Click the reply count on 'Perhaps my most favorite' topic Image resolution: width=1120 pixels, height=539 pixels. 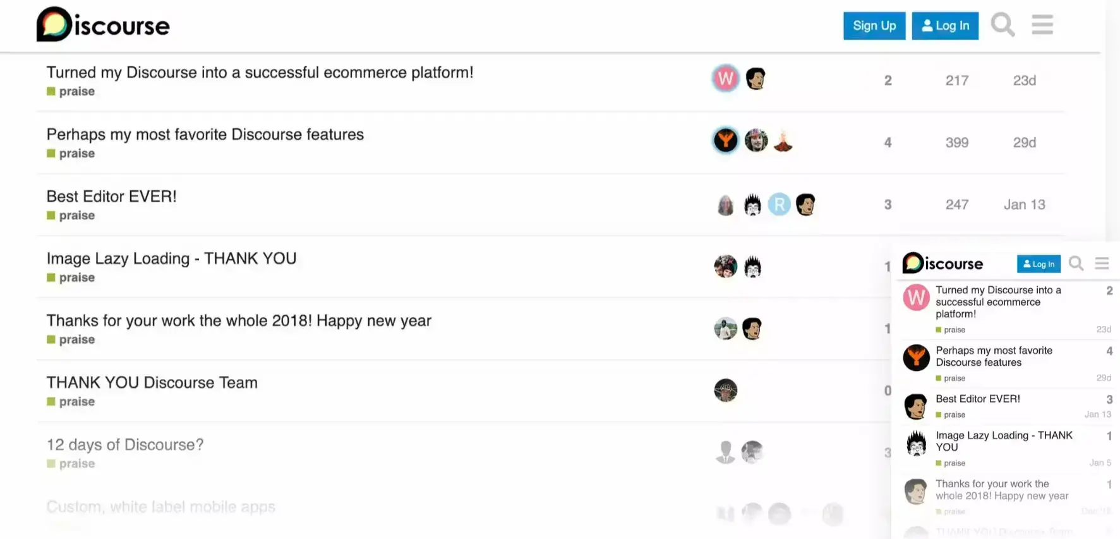tap(888, 142)
